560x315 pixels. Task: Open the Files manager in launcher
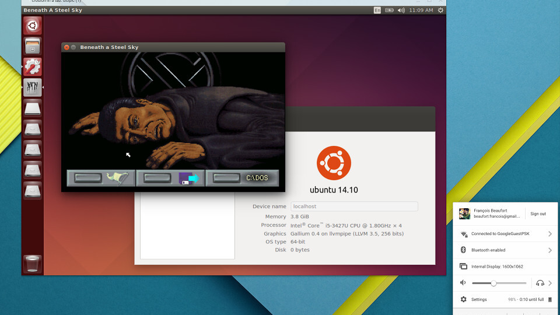click(x=32, y=46)
